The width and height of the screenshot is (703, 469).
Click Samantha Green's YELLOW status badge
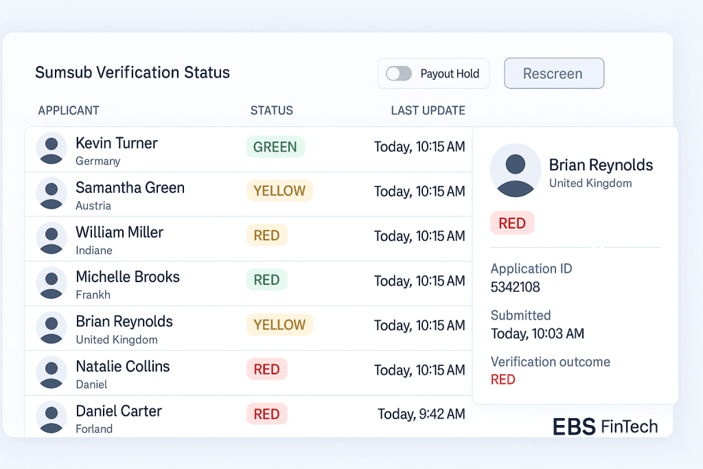(279, 191)
